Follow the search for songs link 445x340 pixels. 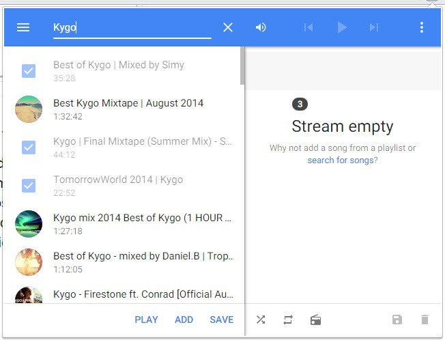point(340,160)
